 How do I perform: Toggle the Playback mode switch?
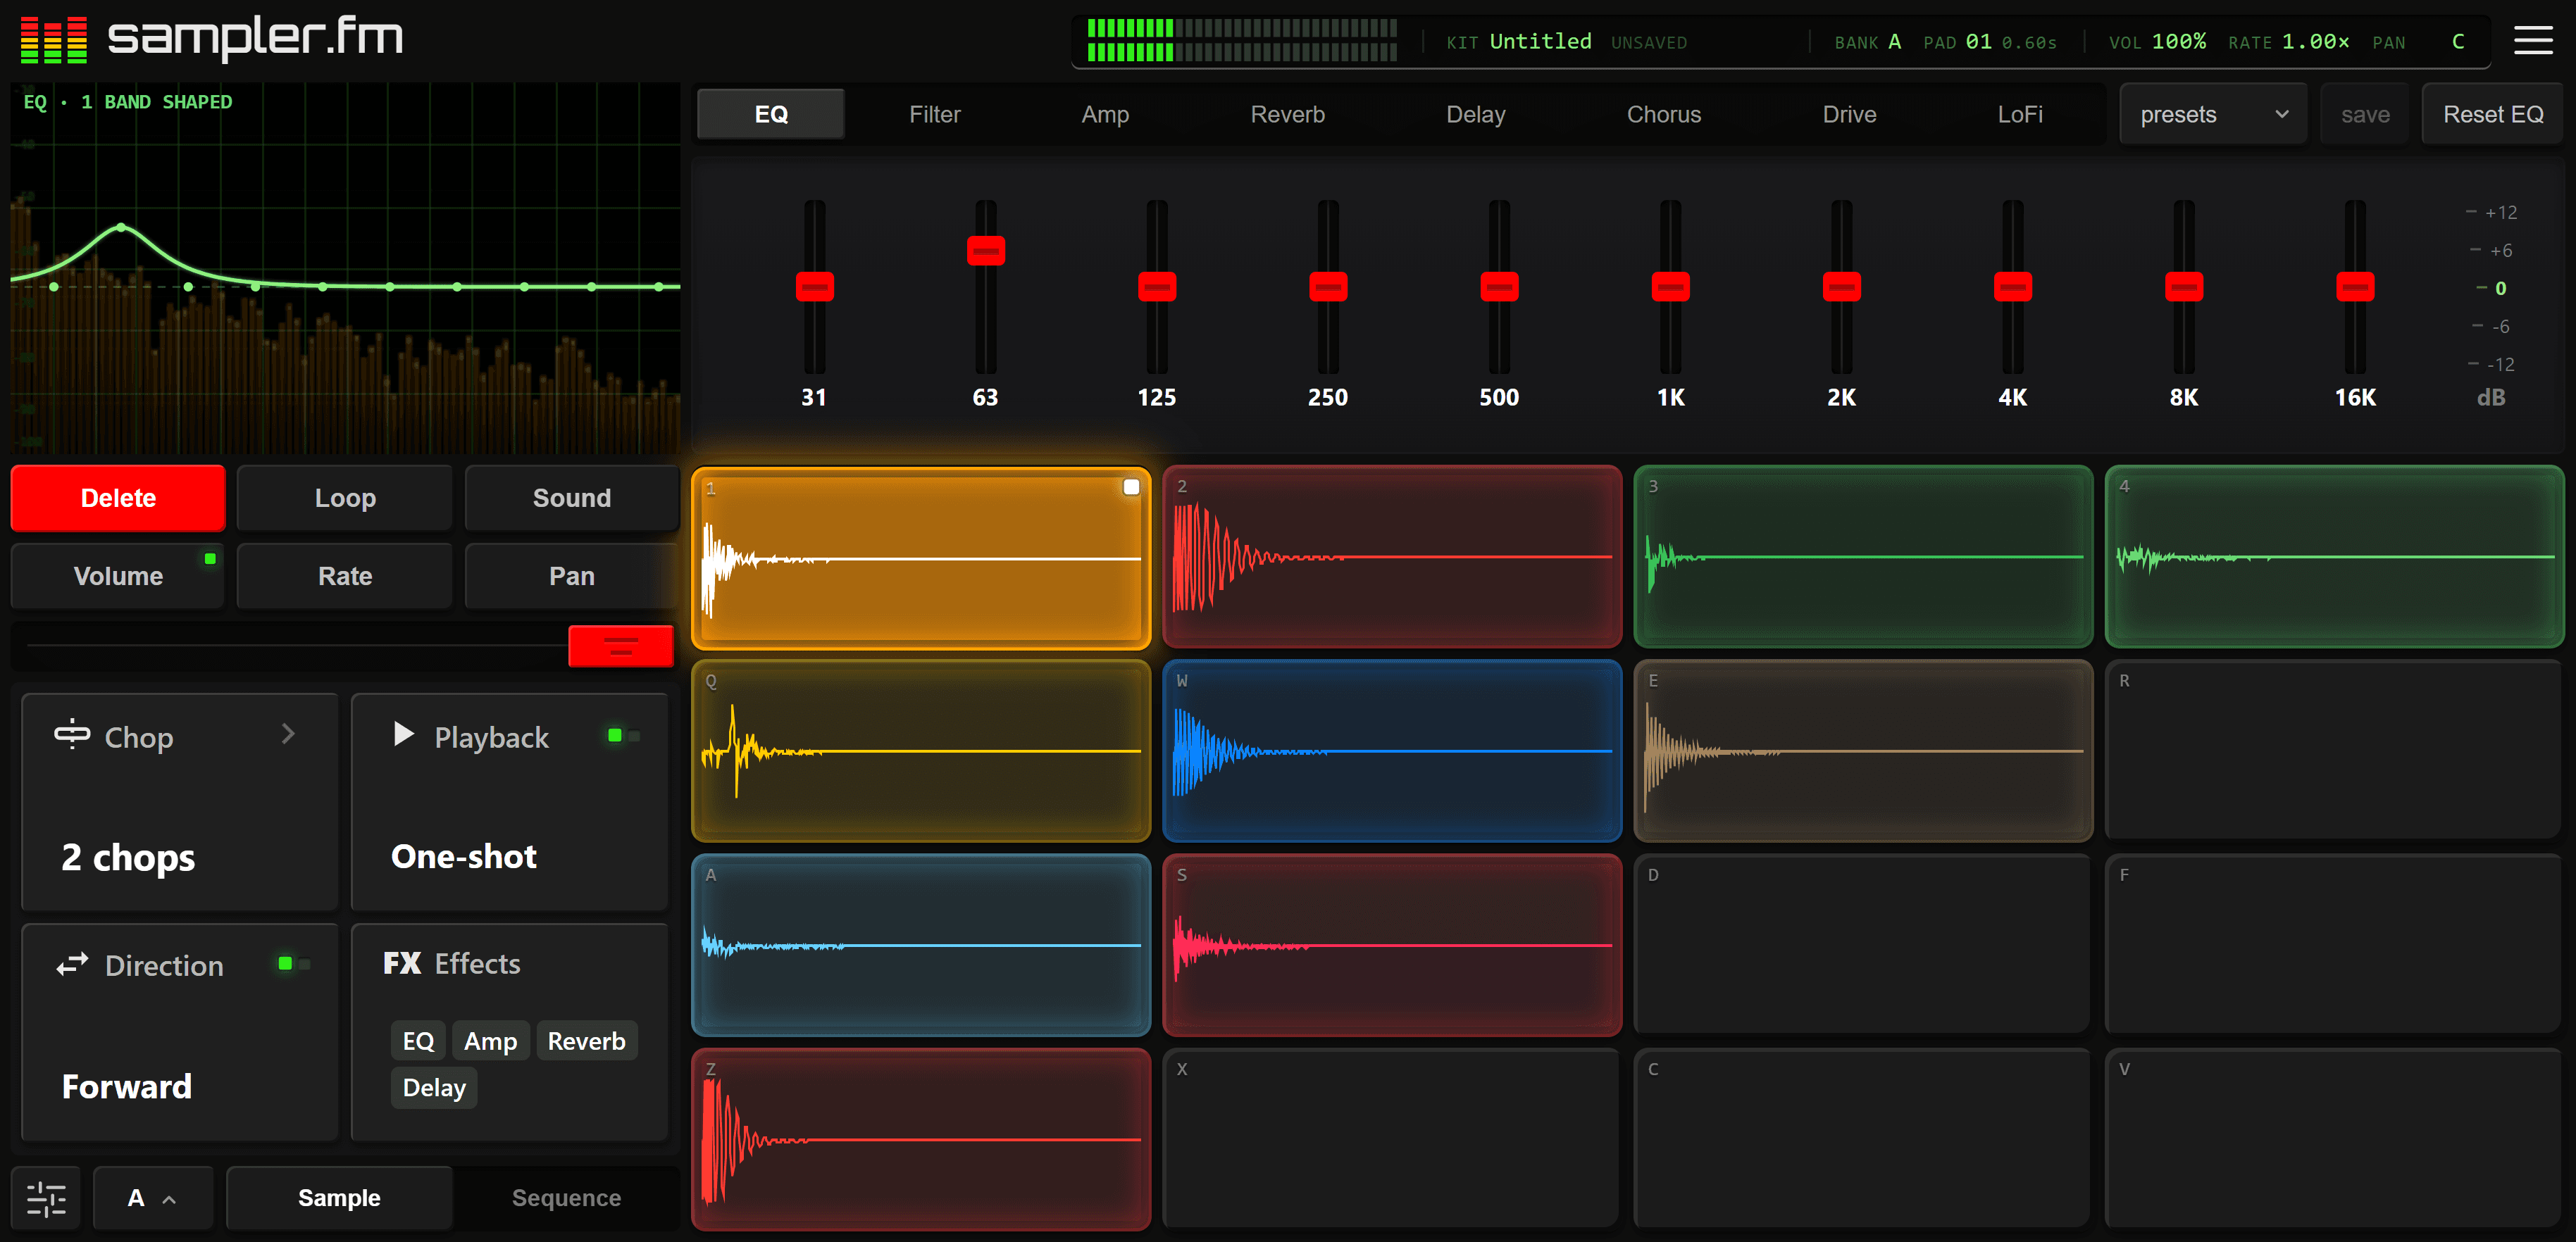[624, 735]
